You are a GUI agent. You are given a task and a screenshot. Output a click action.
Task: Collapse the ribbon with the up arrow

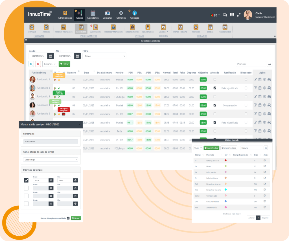(275, 36)
